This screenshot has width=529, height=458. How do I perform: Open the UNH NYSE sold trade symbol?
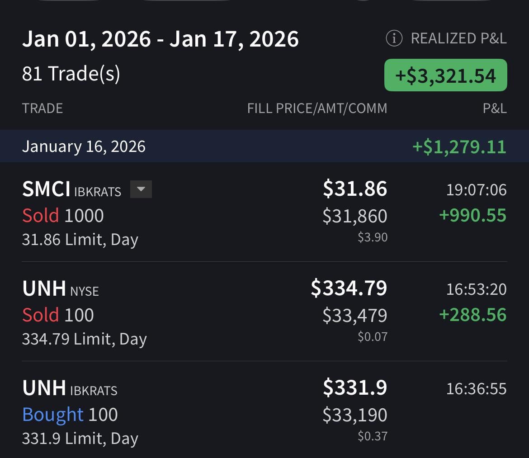tap(44, 289)
